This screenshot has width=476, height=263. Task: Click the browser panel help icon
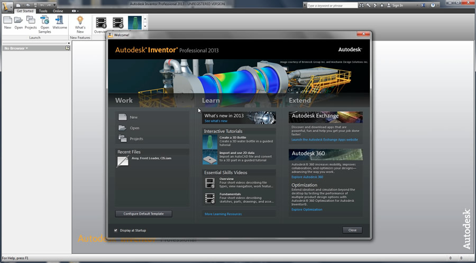click(67, 48)
